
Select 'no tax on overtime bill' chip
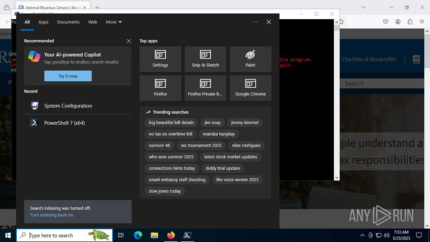[171, 134]
